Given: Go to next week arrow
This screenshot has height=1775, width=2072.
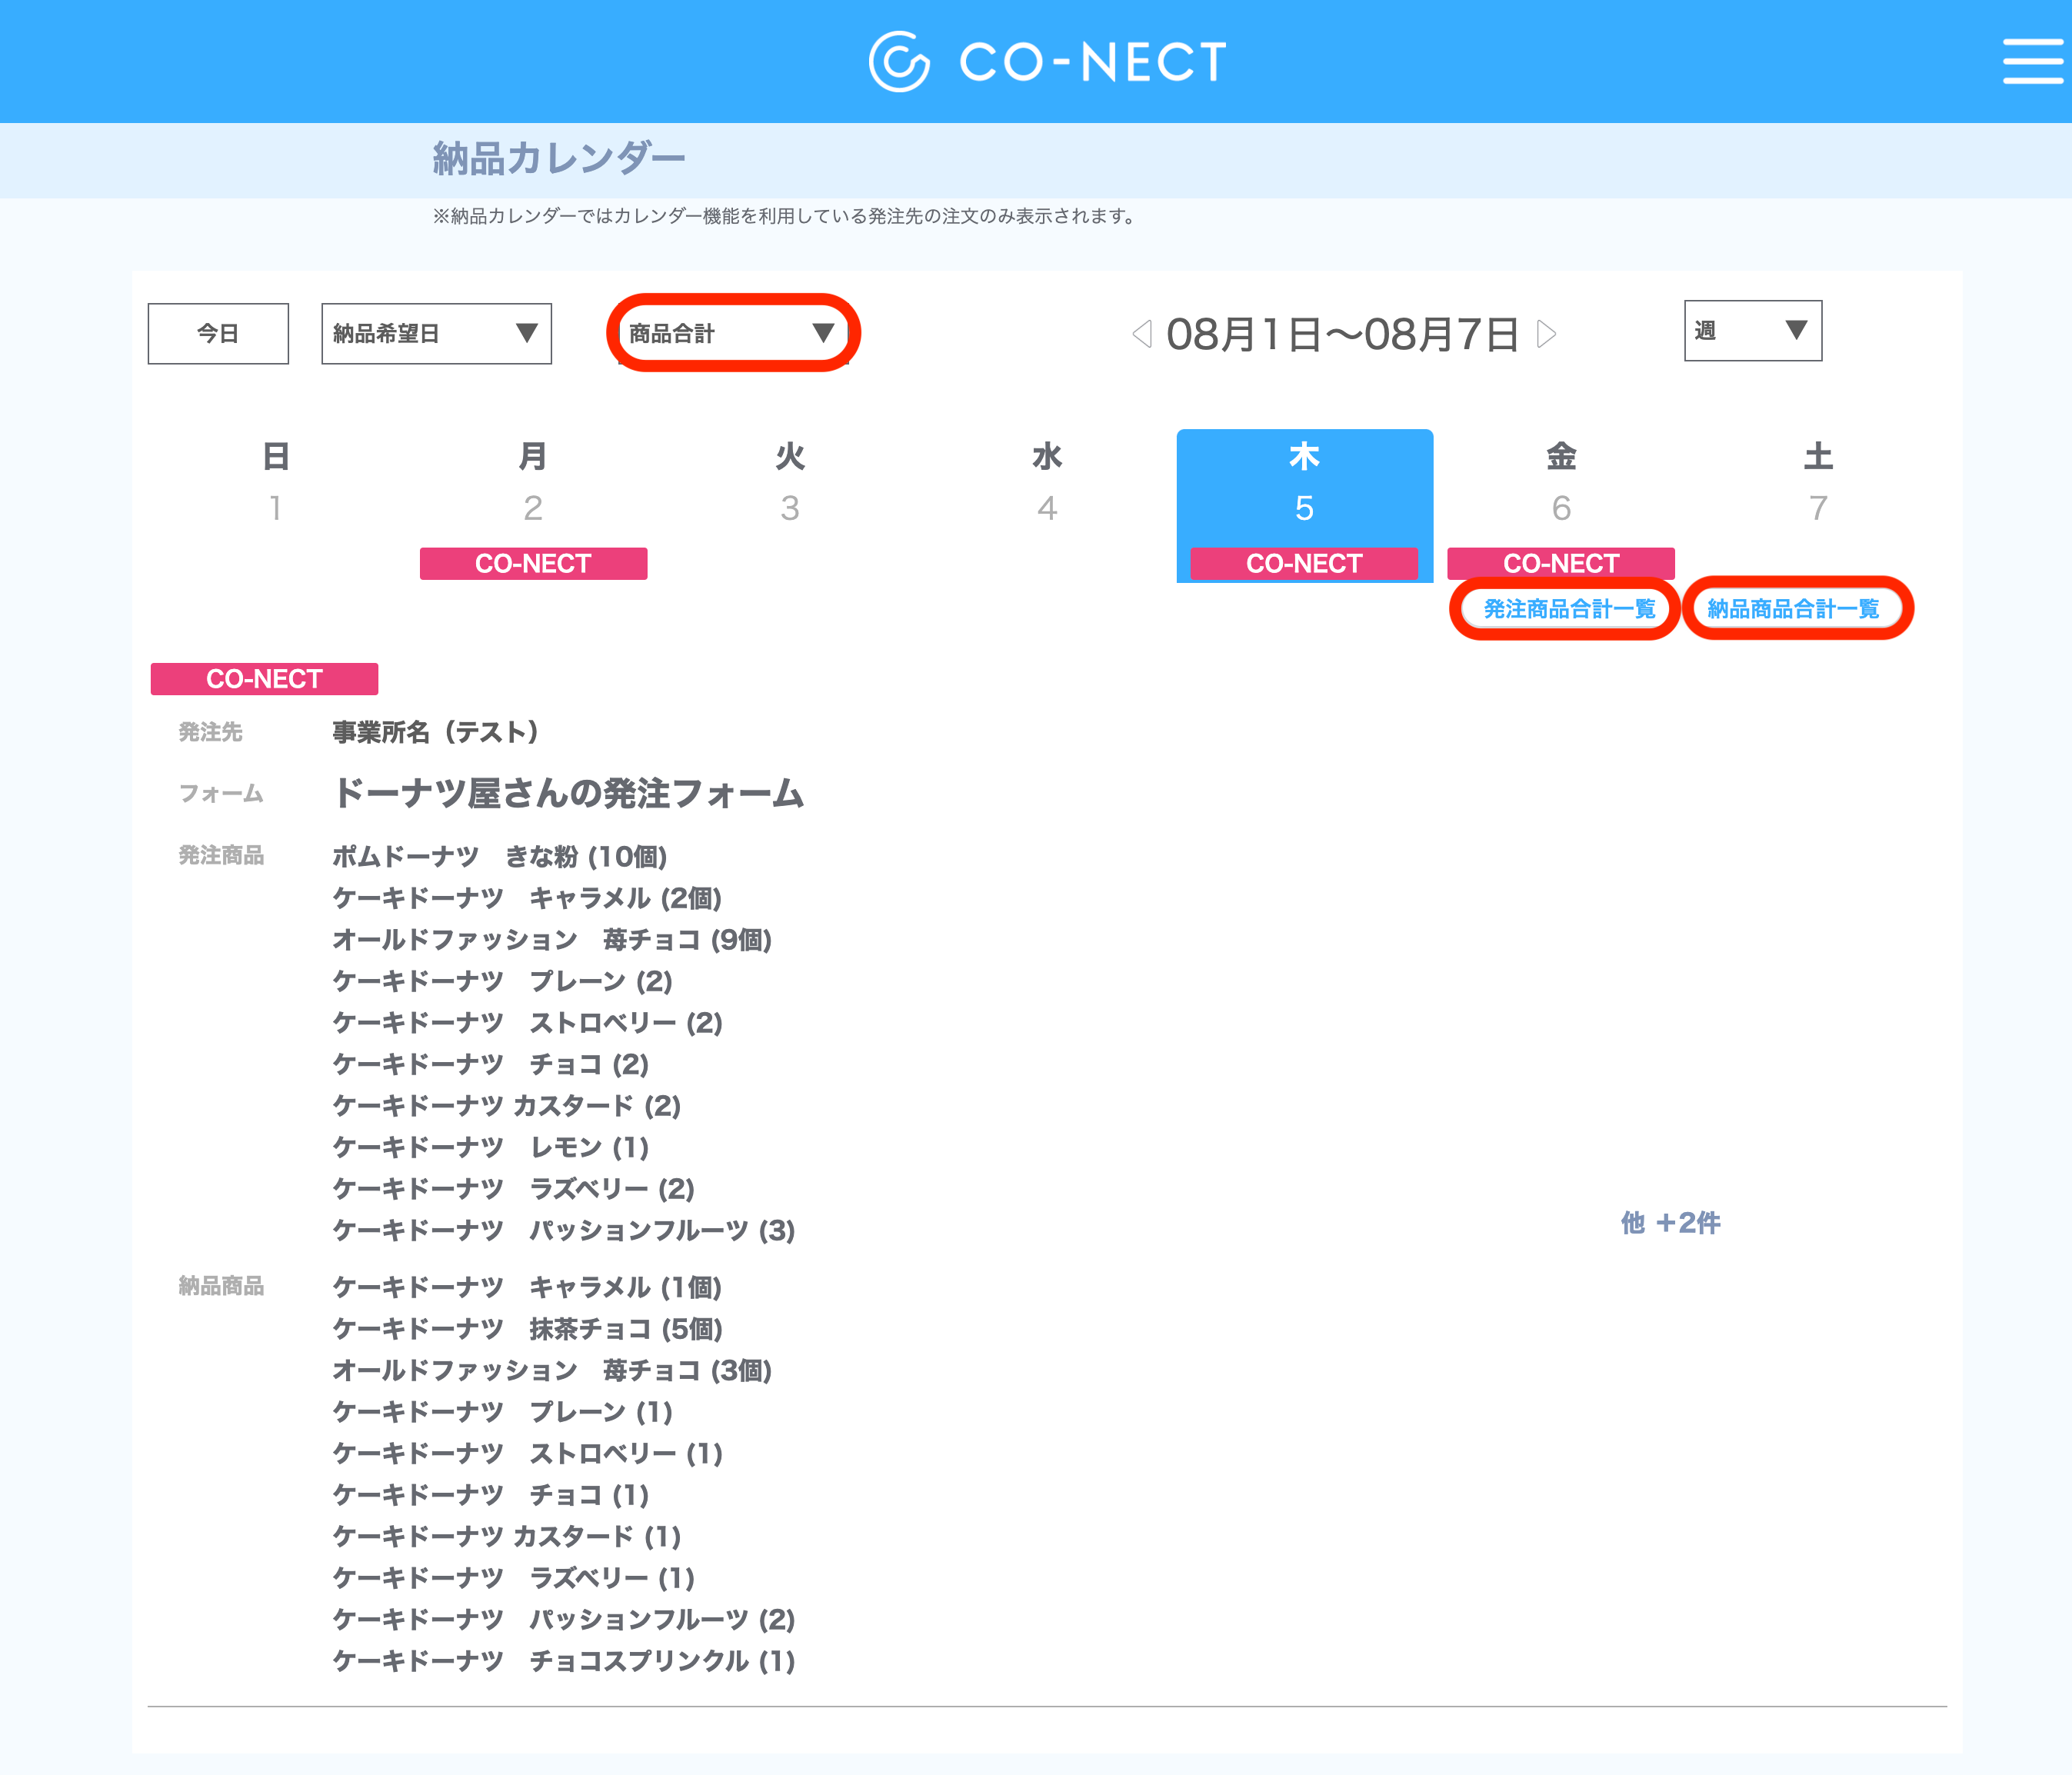Looking at the screenshot, I should point(1546,334).
